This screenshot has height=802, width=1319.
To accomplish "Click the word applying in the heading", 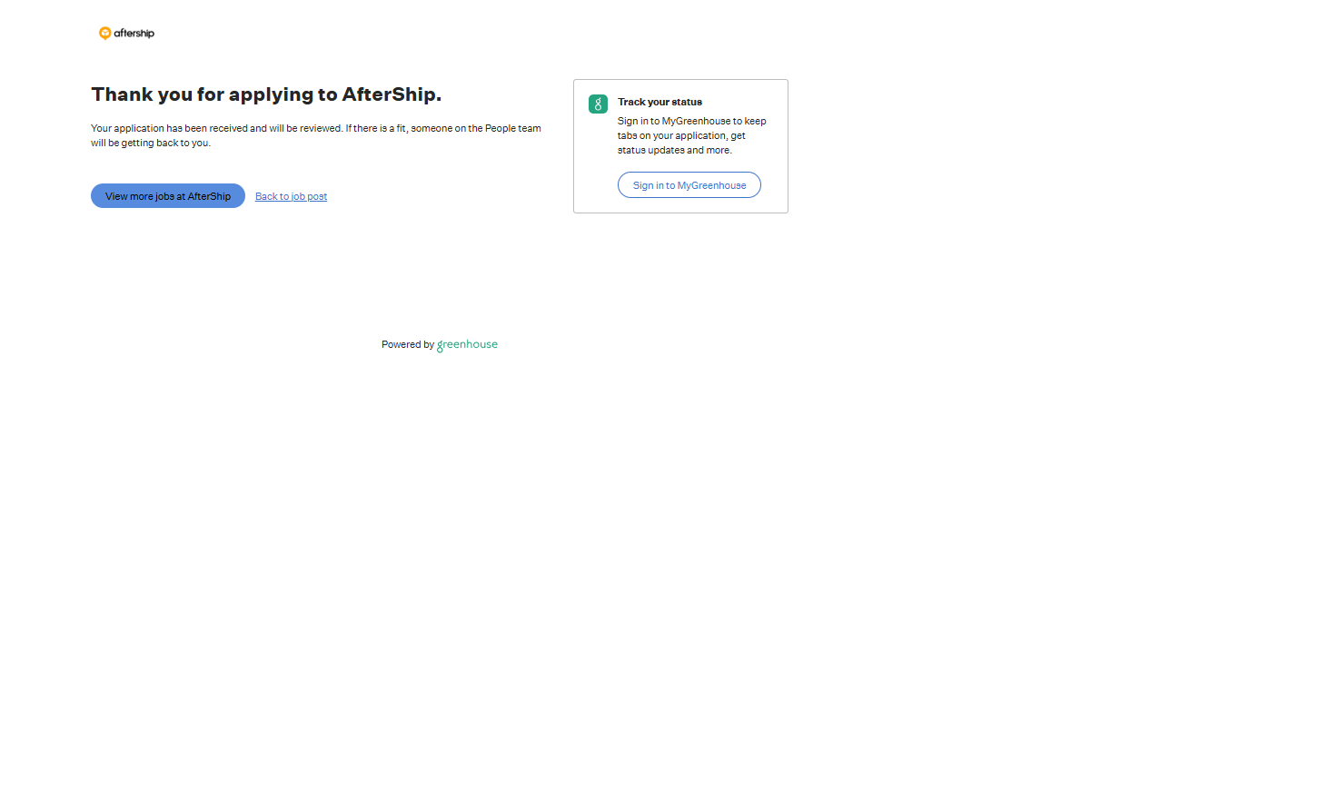I will coord(270,95).
